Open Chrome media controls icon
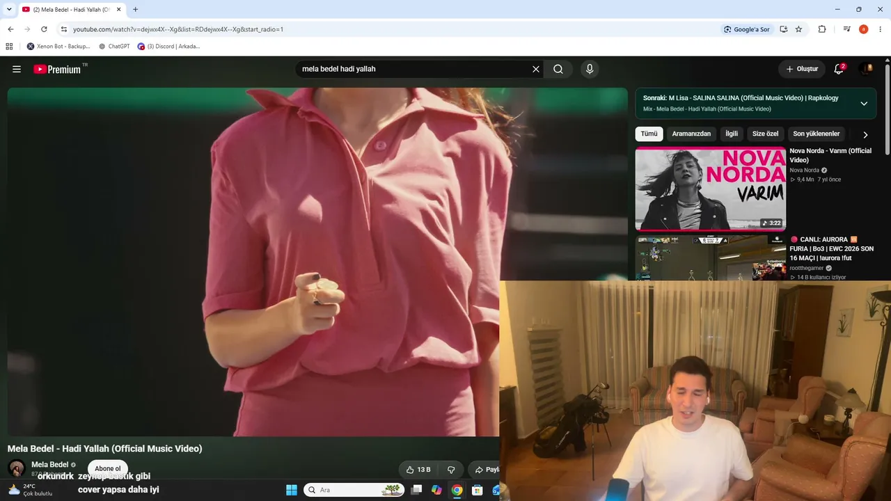Screen dimensions: 891x501 click(846, 29)
